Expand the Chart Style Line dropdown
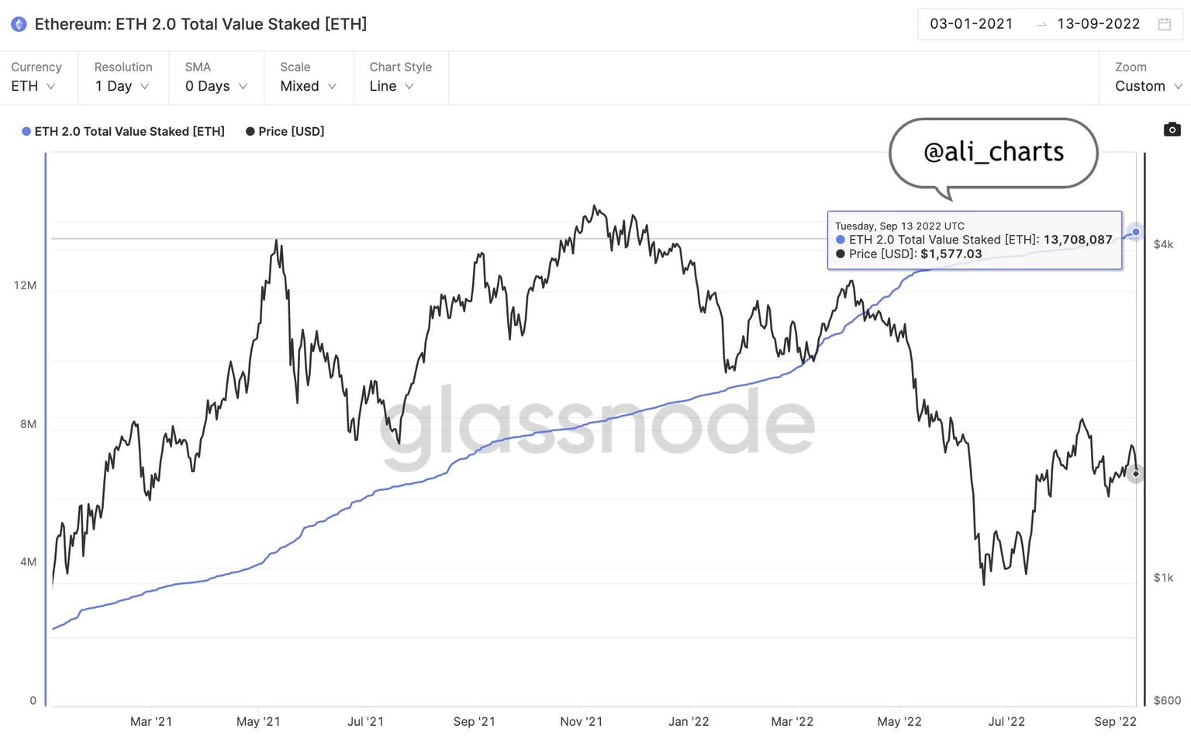Image resolution: width=1191 pixels, height=739 pixels. pyautogui.click(x=392, y=86)
